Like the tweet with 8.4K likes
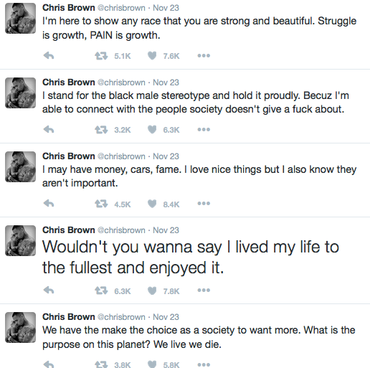The image size is (370, 368). click(152, 204)
